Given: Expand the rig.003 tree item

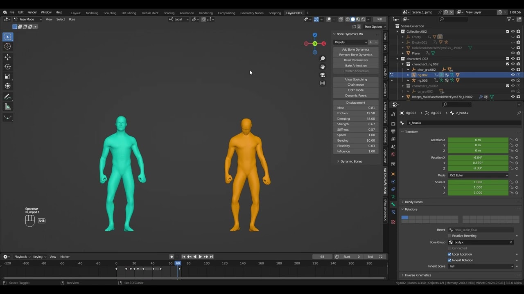Looking at the screenshot, I should click(x=408, y=80).
